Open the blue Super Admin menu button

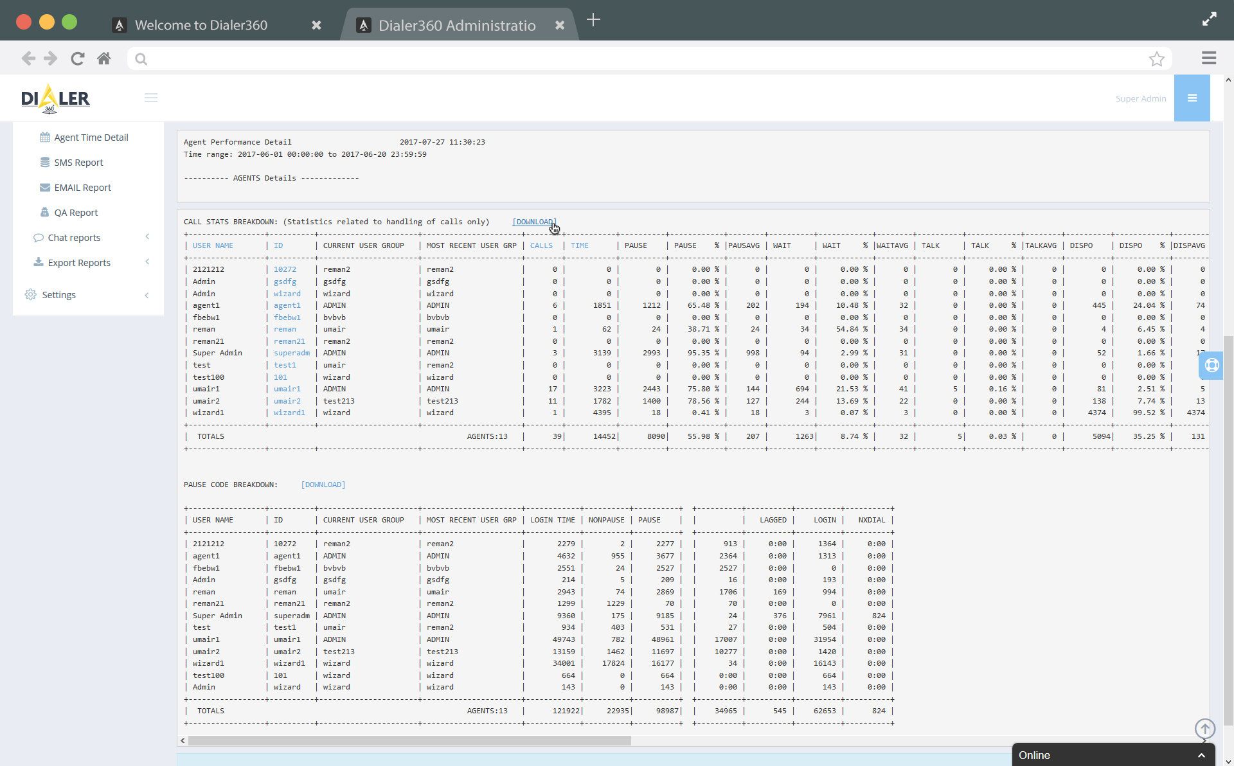click(1192, 98)
